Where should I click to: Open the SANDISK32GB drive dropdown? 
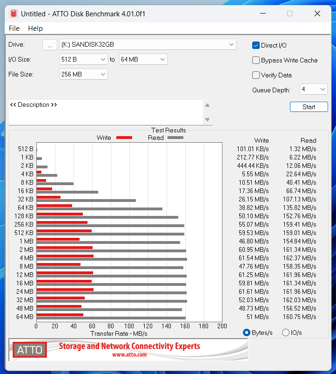coord(148,45)
